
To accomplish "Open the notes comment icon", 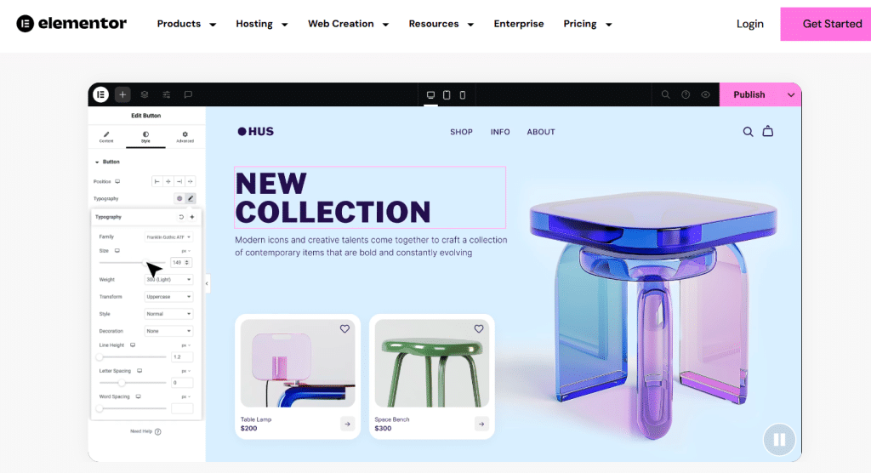I will tap(188, 94).
